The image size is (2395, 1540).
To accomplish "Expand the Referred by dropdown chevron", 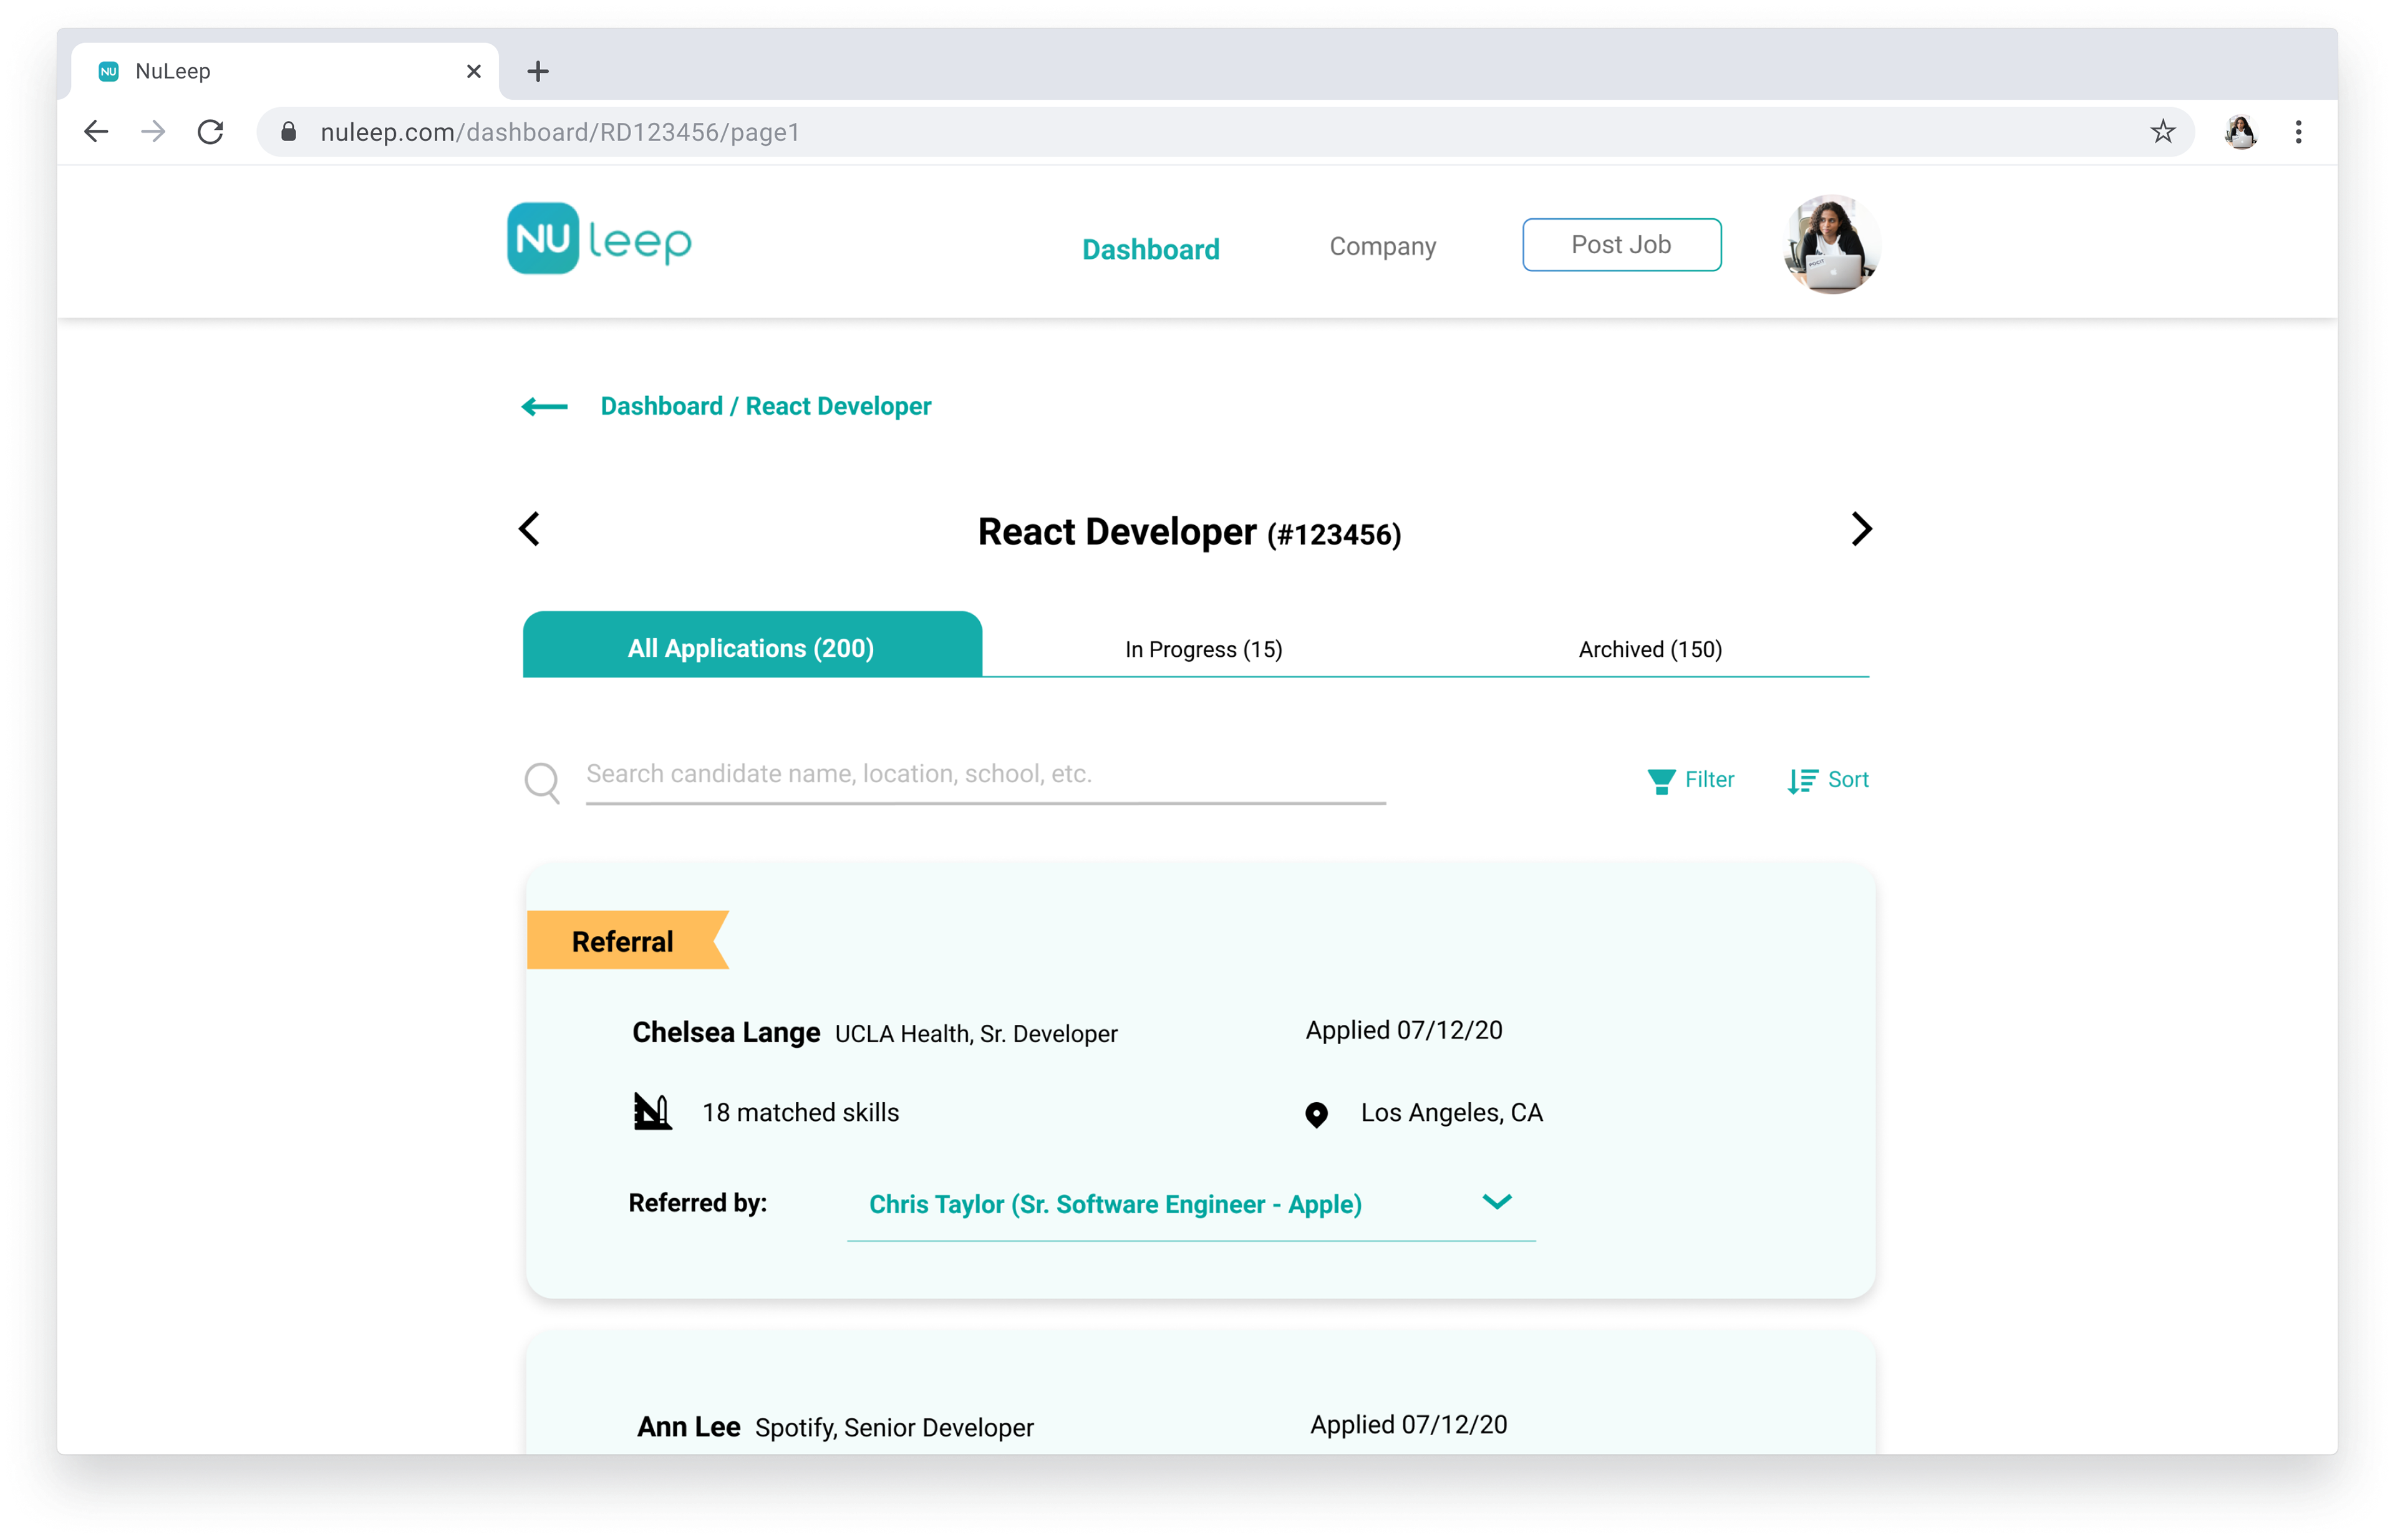I will click(x=1496, y=1201).
